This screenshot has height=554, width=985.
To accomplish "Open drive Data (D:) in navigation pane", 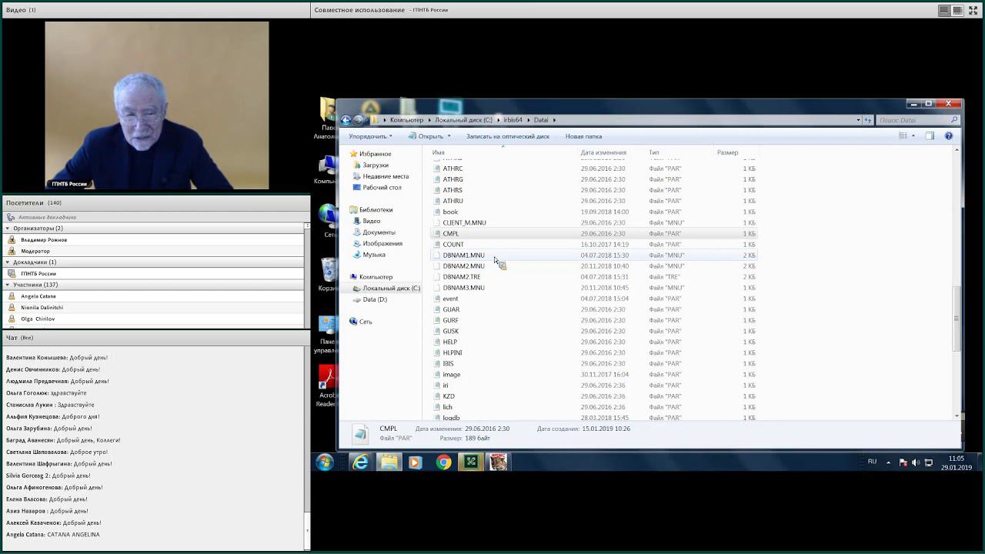I will tap(375, 299).
